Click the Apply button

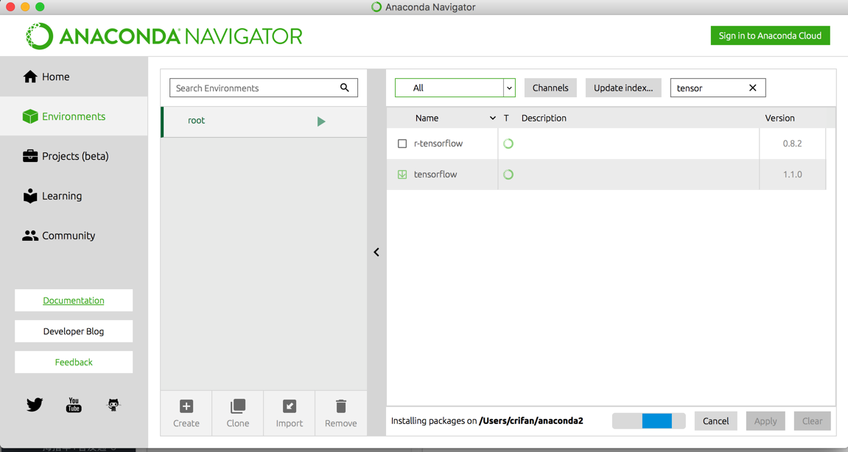[765, 421]
